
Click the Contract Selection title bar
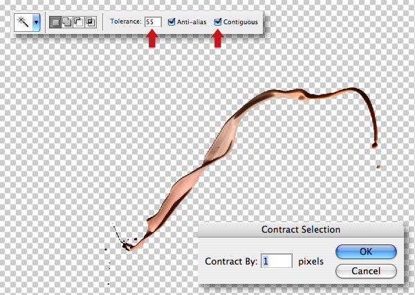click(x=301, y=229)
